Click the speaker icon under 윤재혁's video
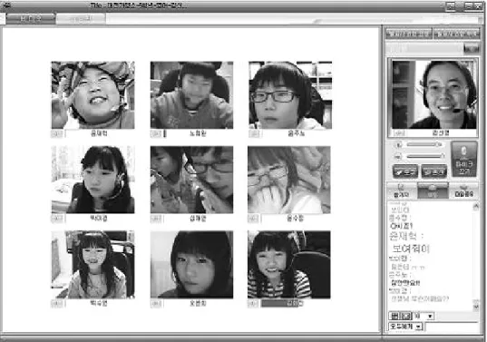The width and height of the screenshot is (487, 342). [57, 134]
